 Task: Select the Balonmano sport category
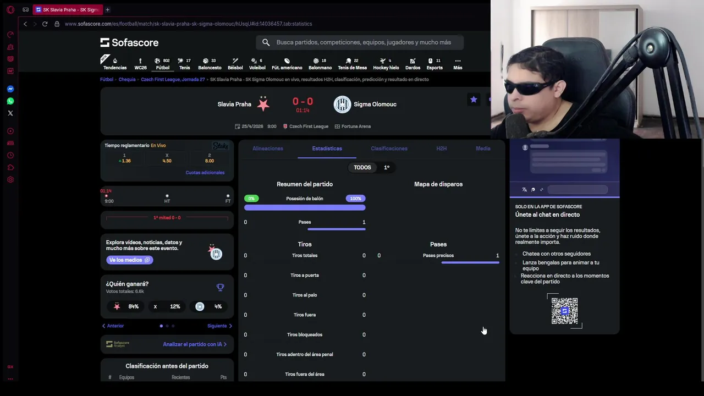coord(320,64)
